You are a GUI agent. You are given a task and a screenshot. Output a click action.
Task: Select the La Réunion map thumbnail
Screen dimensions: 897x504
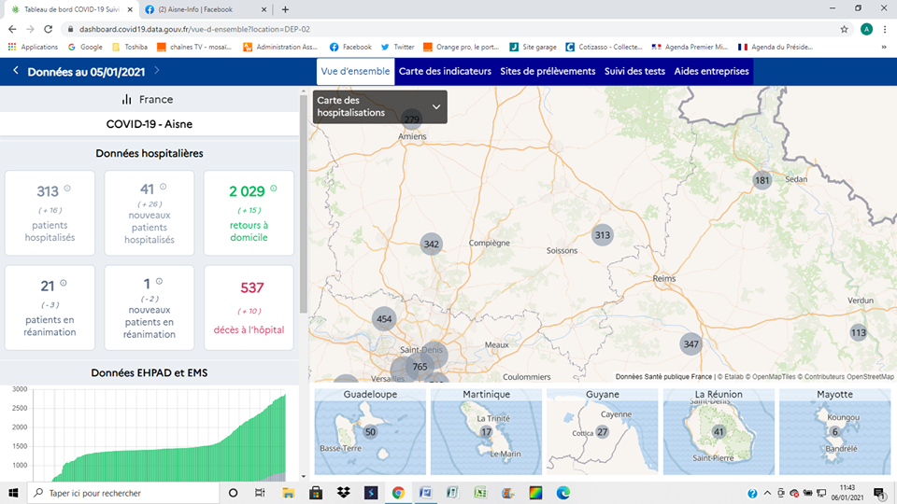click(x=719, y=429)
